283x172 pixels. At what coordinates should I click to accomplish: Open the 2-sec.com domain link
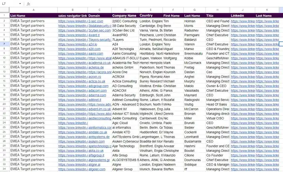pos(96,21)
